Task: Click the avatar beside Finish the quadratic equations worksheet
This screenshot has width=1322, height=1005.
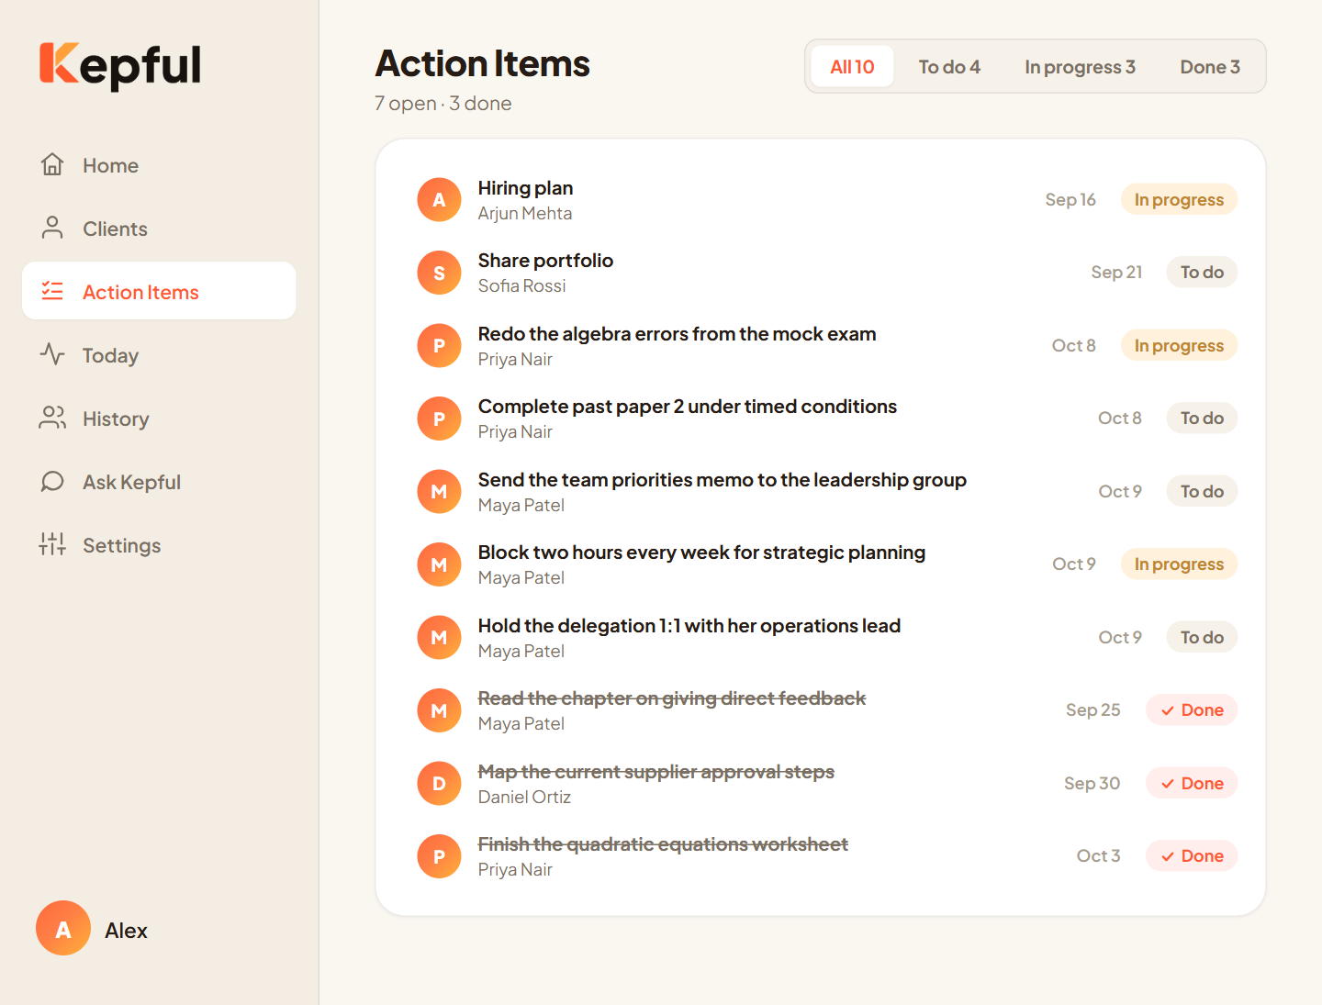Action: (x=439, y=856)
